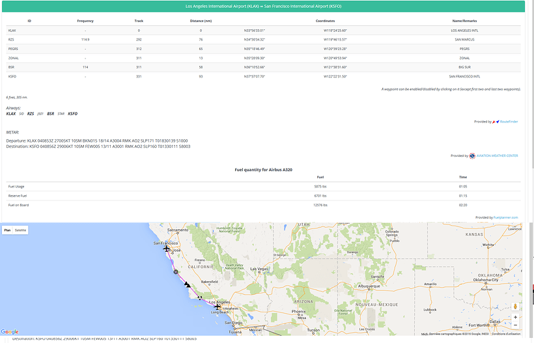Screen dimensions: 534x343
Task: Click the Aviation Weather Center round logo
Action: click(471, 156)
